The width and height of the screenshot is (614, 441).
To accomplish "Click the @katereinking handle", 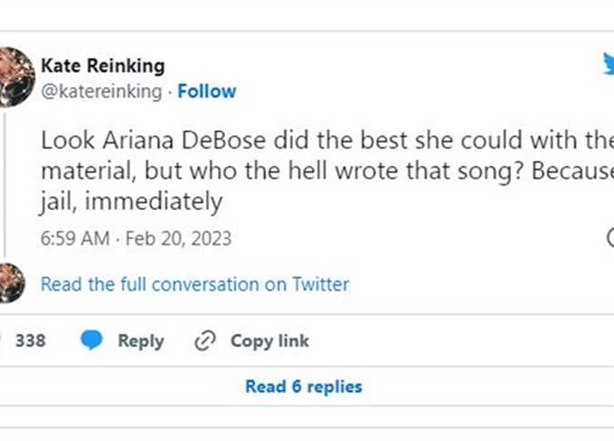I will click(101, 91).
